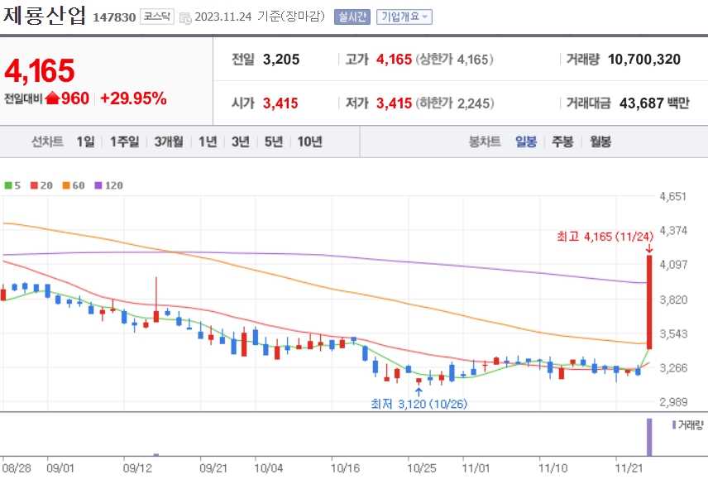Click the orange 60-day moving average legend swatch
Screen dimensions: 708x489
point(66,185)
